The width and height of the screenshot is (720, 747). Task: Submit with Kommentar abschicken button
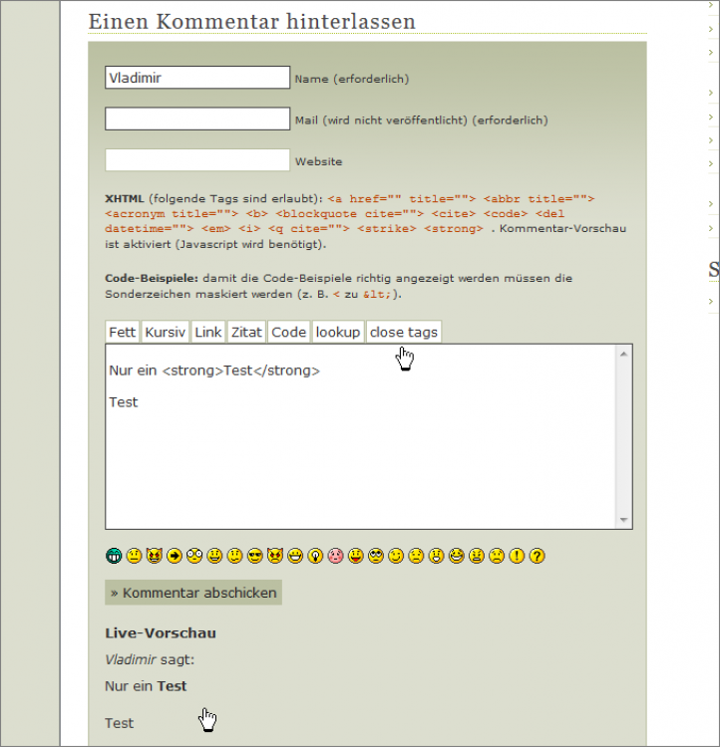[193, 593]
